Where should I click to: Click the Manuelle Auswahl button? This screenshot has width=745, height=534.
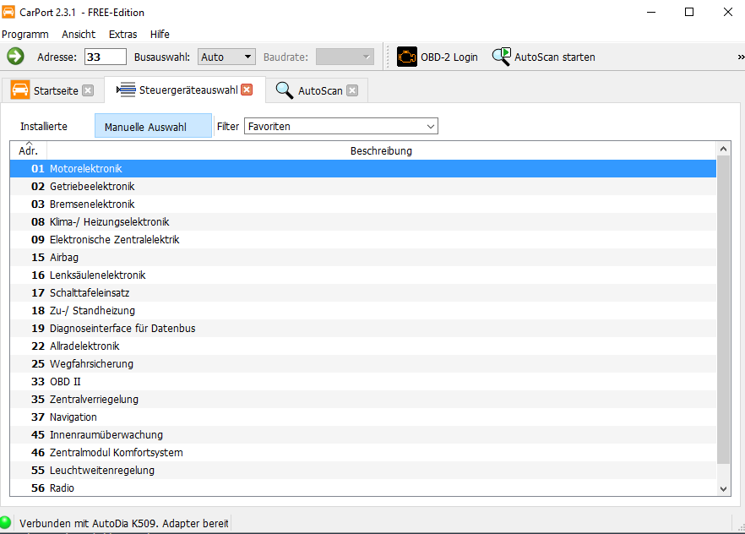click(153, 127)
